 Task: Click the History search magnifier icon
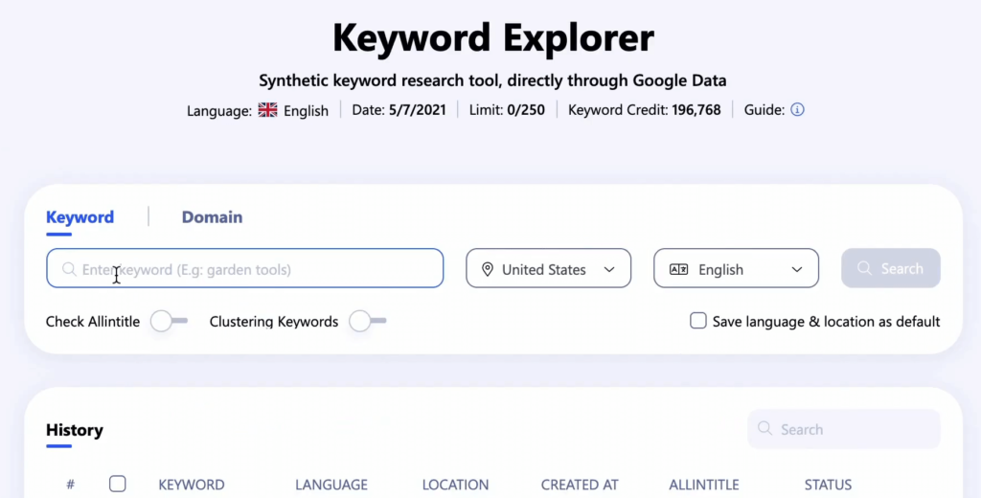(764, 428)
